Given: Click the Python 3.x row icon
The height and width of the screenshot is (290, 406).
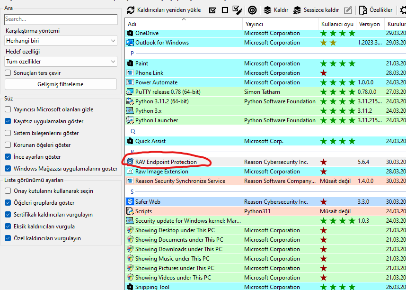Looking at the screenshot, I should 130,111.
